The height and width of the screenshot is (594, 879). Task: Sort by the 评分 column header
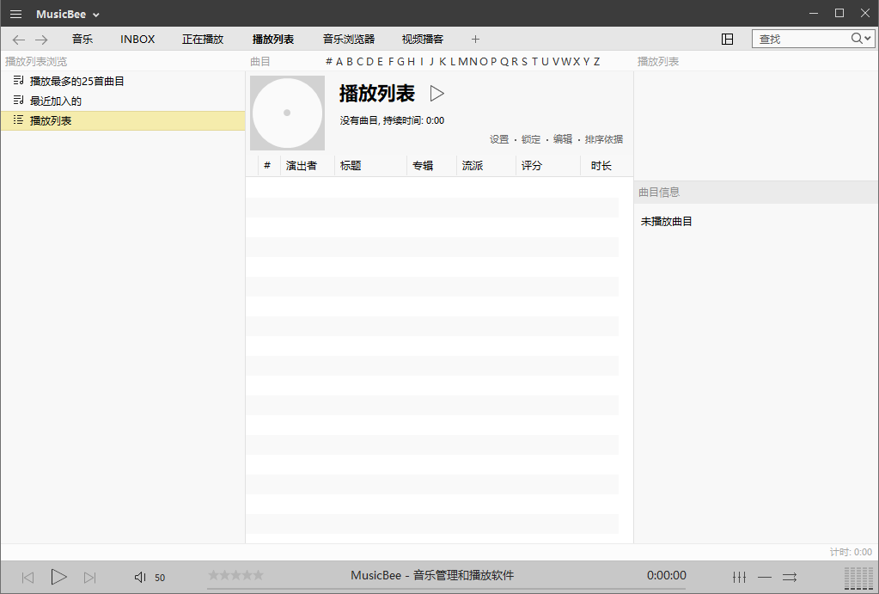click(547, 165)
